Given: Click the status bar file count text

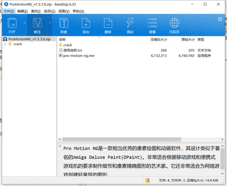Looking at the screenshot, I should [x=188, y=180].
